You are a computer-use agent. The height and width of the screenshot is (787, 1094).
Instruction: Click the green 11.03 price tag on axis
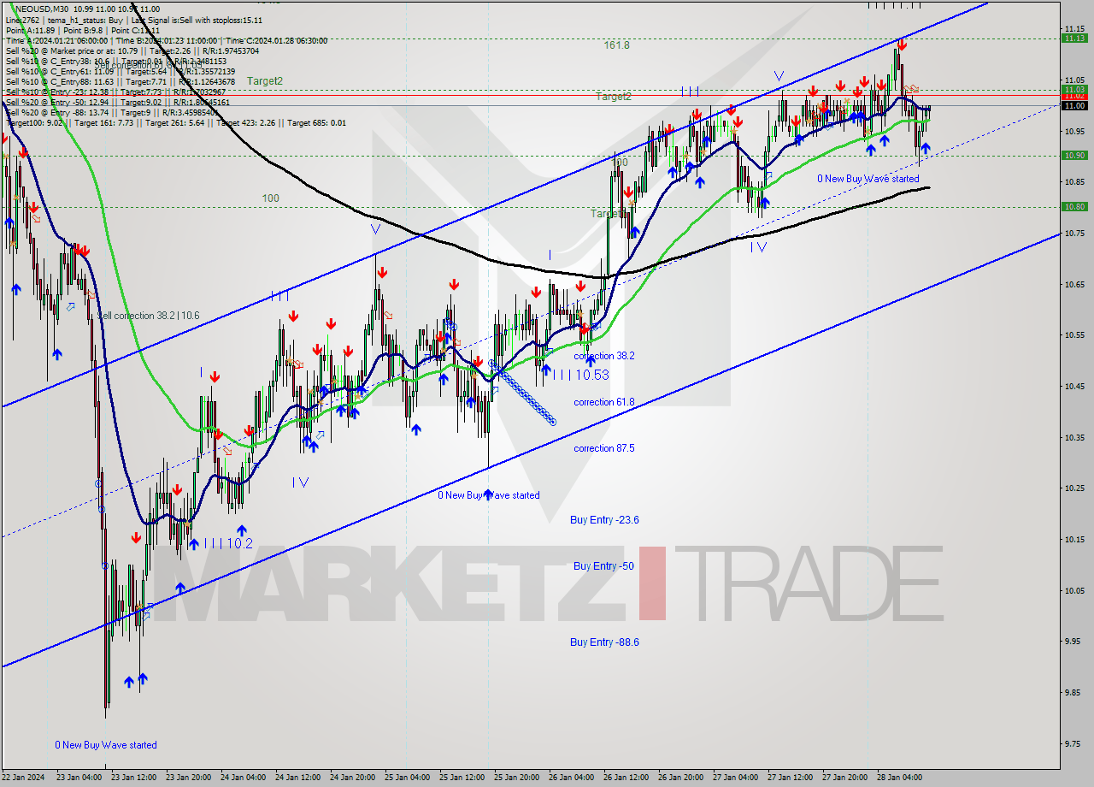(1073, 89)
